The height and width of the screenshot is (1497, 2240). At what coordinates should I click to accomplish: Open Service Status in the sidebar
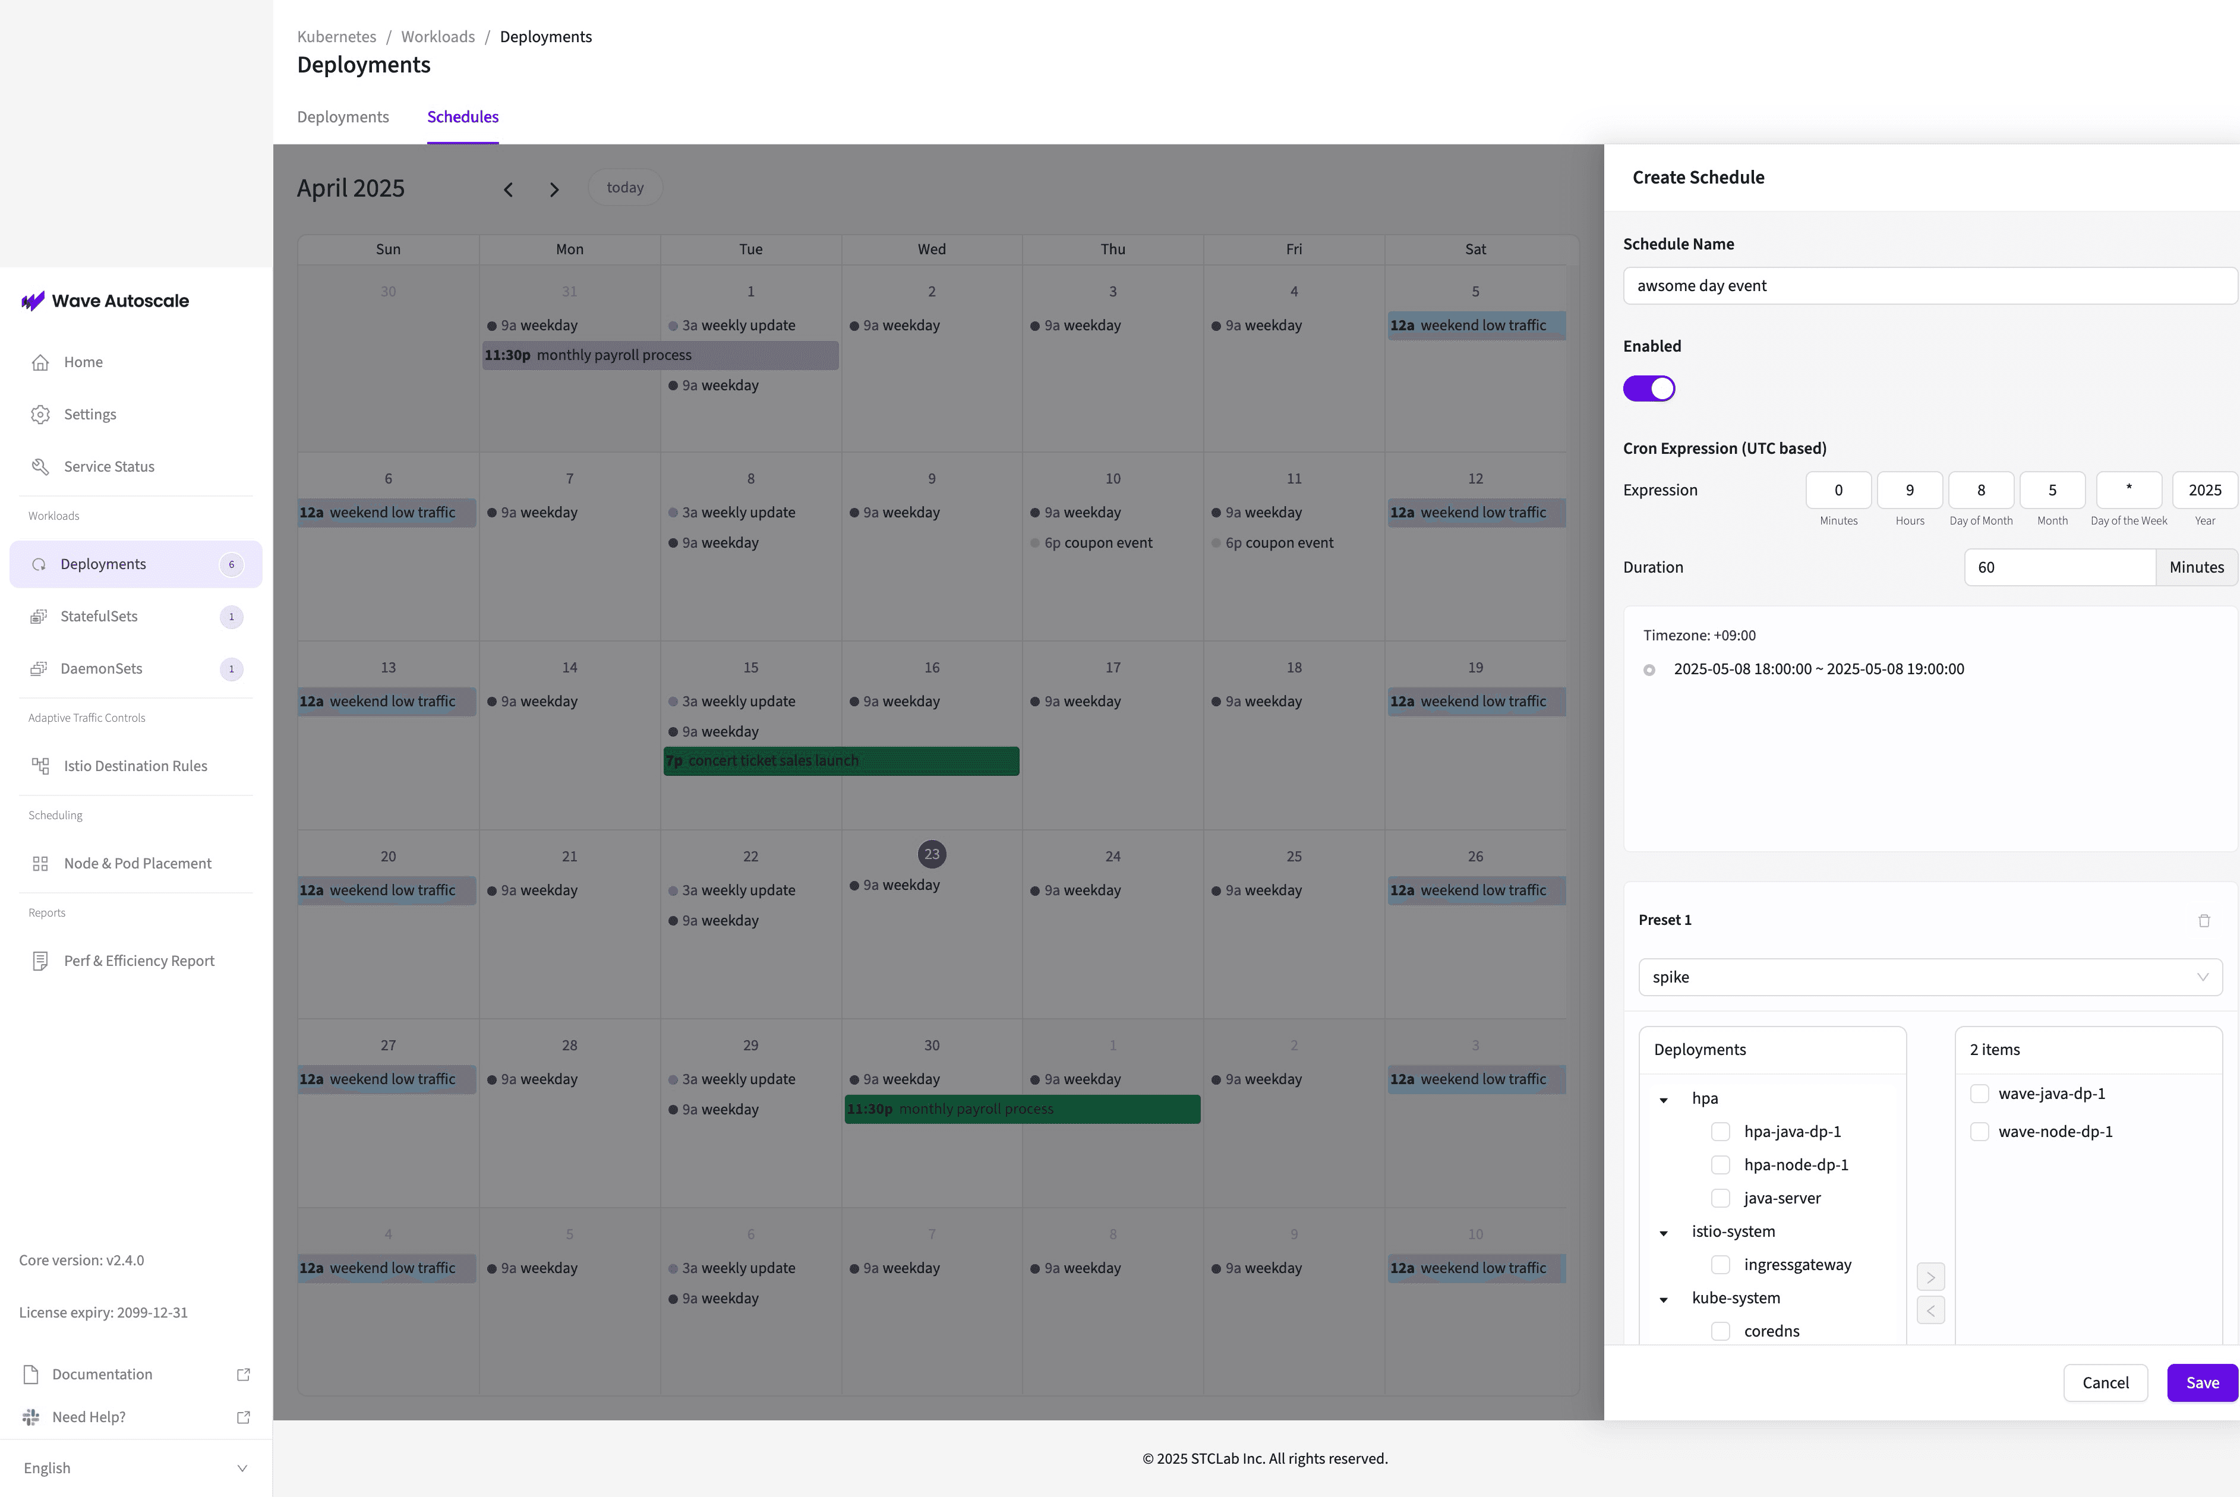135,467
